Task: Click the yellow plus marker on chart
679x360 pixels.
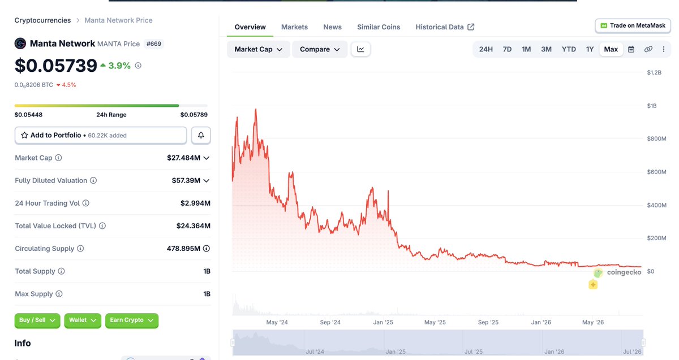Action: tap(593, 285)
